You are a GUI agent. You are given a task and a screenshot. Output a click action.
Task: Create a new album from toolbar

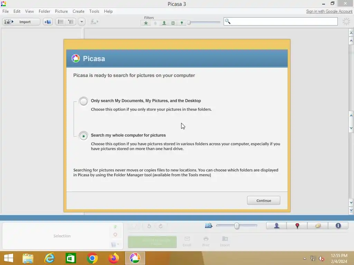tap(48, 22)
